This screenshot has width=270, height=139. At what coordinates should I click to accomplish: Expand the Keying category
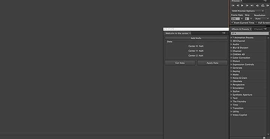click(x=231, y=71)
